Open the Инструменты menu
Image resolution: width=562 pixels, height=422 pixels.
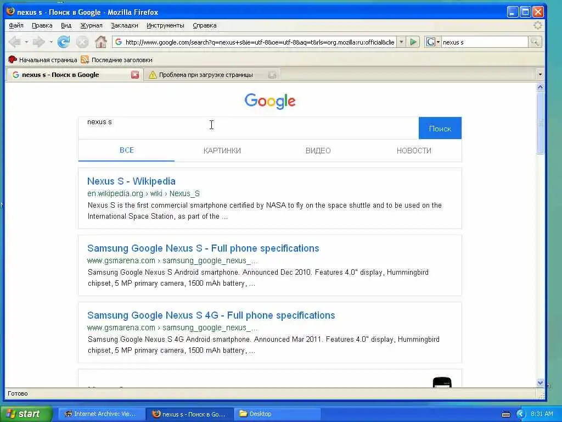point(165,25)
